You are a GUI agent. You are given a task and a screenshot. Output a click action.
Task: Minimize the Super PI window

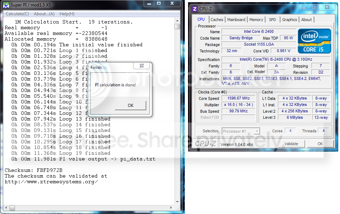[x=149, y=3]
